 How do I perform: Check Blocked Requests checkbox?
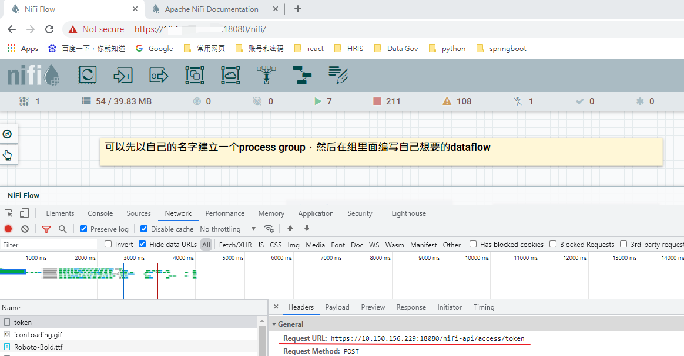[x=553, y=244]
